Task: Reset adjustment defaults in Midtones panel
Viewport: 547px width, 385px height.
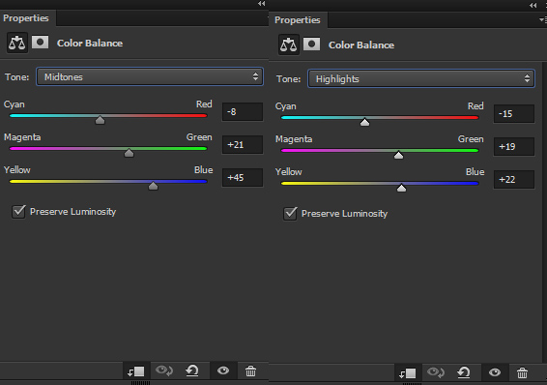Action: (192, 370)
